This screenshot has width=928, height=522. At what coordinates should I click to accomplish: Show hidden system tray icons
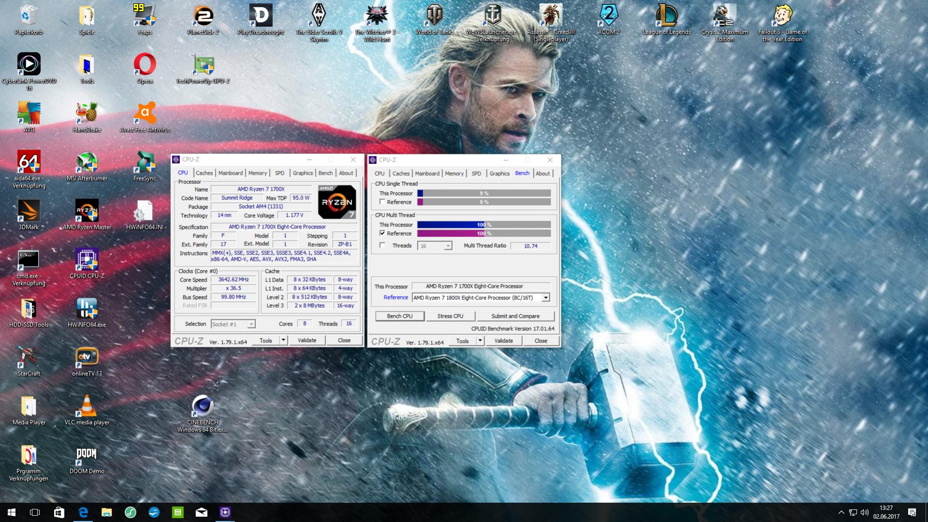pos(841,512)
